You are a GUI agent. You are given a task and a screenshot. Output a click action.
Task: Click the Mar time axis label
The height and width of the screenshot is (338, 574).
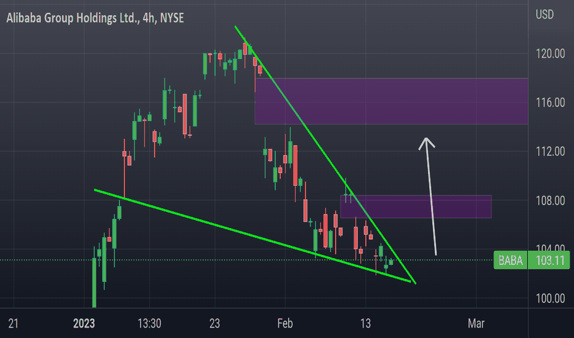(x=476, y=323)
